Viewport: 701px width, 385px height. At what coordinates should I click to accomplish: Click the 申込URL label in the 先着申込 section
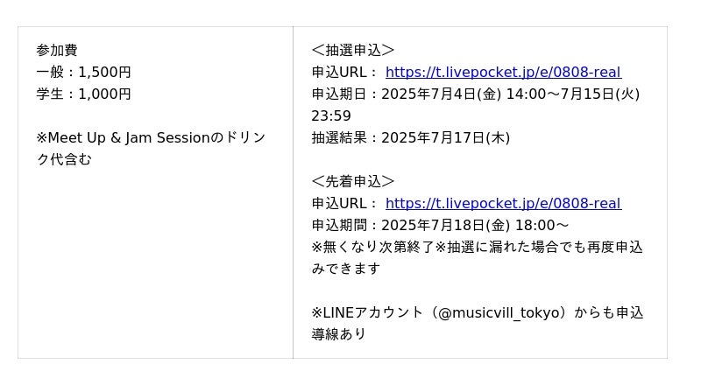[x=344, y=204]
